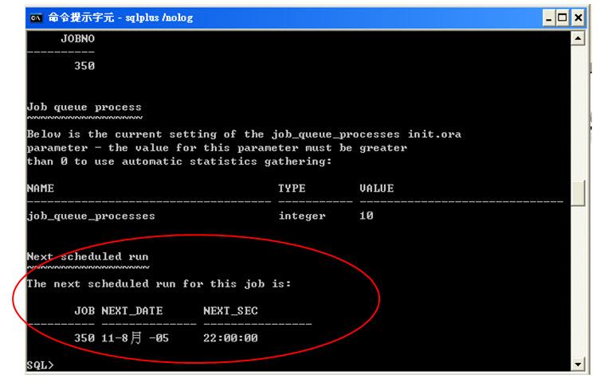Click the 'parameter - the value for this parameter' line
The width and height of the screenshot is (600, 382).
point(217,148)
